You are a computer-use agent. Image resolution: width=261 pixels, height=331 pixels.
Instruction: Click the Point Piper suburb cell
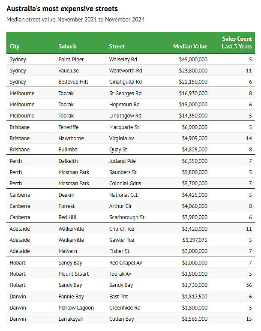pos(72,59)
